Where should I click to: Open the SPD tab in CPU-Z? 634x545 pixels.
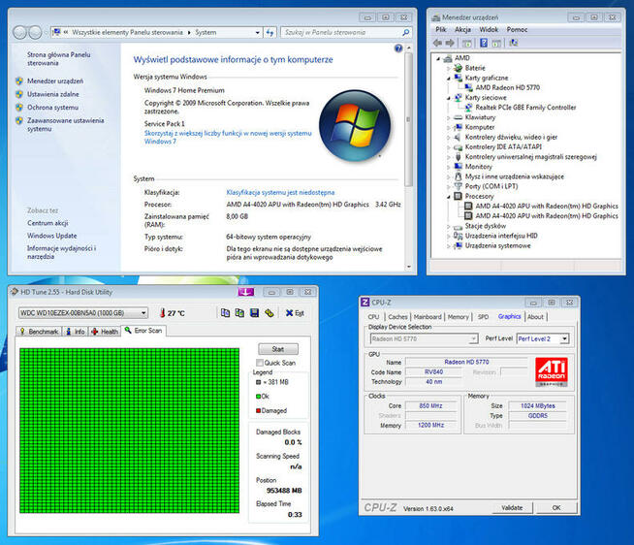click(x=483, y=317)
